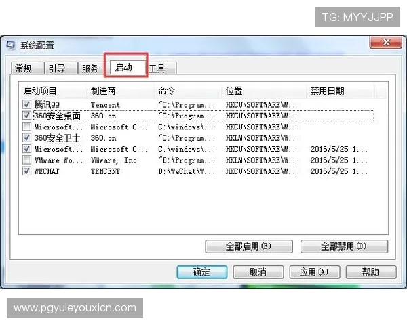Select the VMware Wo... row name

(58, 160)
